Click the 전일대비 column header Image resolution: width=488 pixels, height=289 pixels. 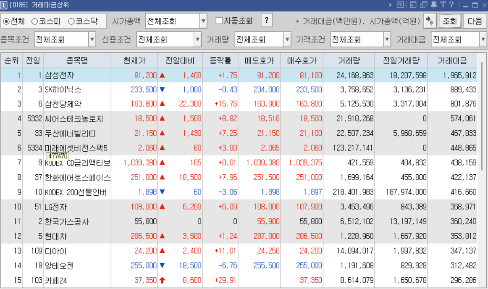180,60
